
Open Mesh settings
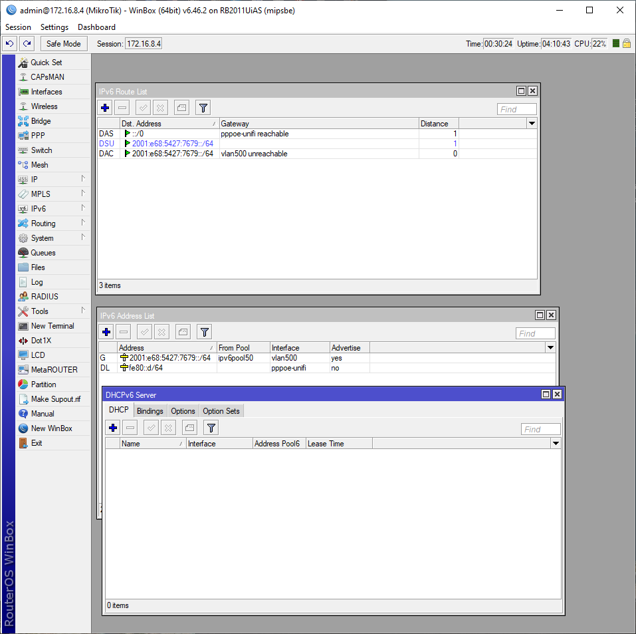pos(53,165)
